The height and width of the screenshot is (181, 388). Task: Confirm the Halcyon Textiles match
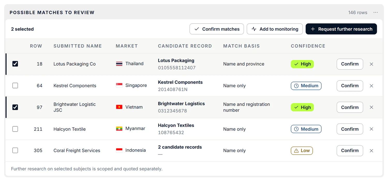coord(350,129)
